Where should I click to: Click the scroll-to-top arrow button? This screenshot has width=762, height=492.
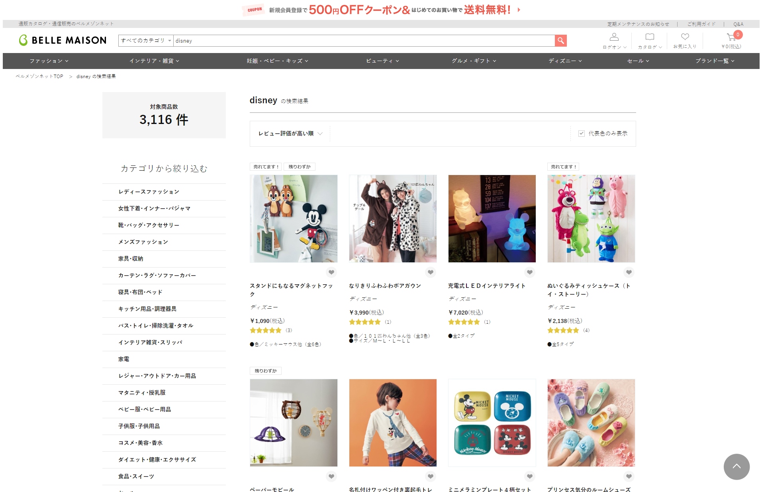[x=736, y=466]
